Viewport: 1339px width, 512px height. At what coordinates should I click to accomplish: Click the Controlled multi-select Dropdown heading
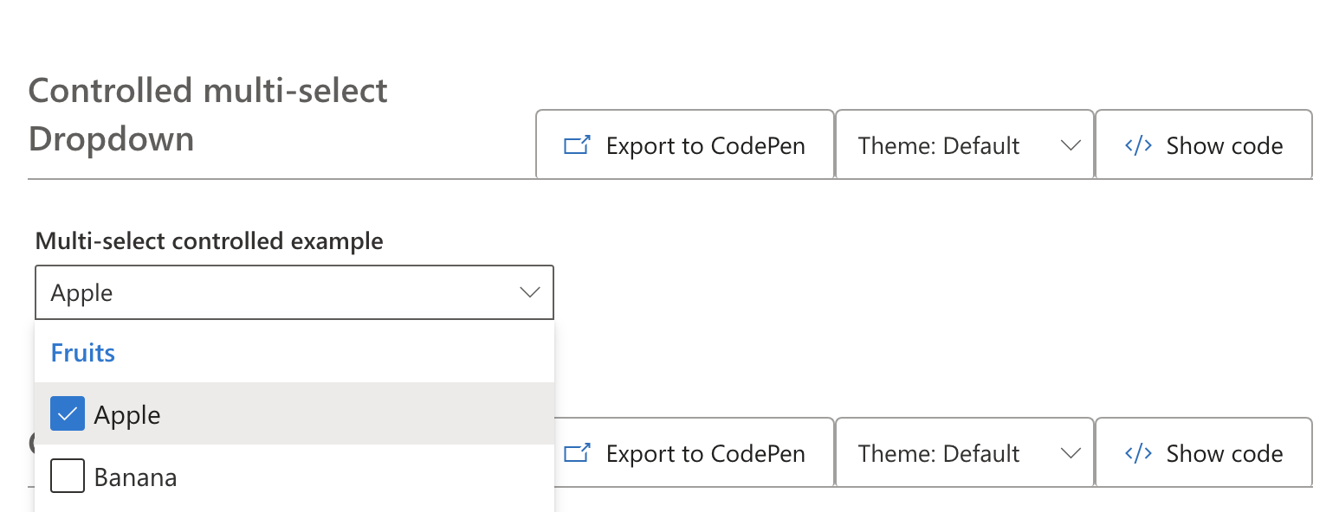click(208, 112)
